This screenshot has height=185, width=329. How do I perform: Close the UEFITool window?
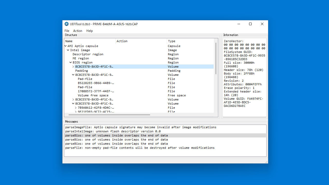(x=262, y=24)
